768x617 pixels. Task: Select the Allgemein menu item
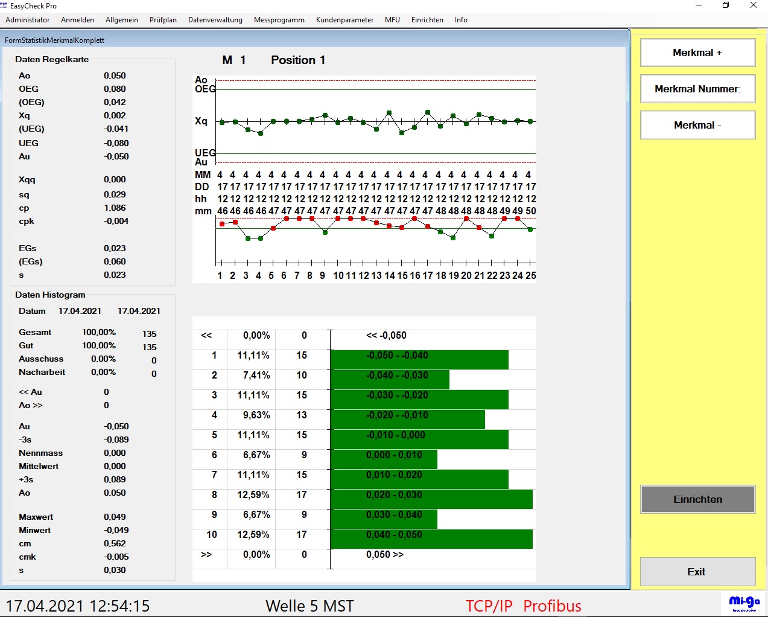[122, 20]
